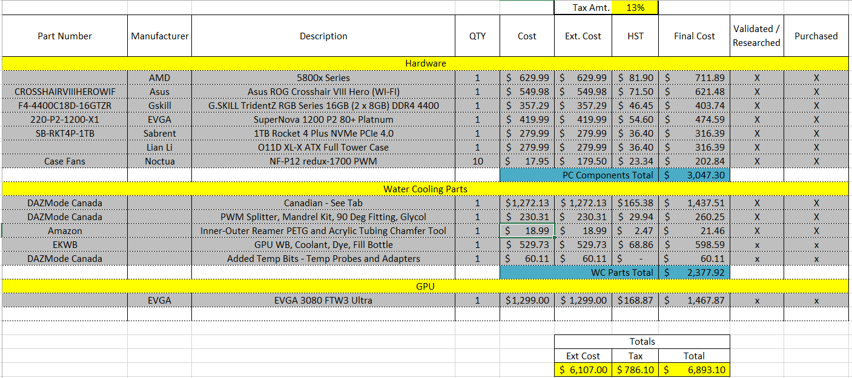Select the Manufacturer header cell
Screen dimensions: 852x378
coord(160,36)
